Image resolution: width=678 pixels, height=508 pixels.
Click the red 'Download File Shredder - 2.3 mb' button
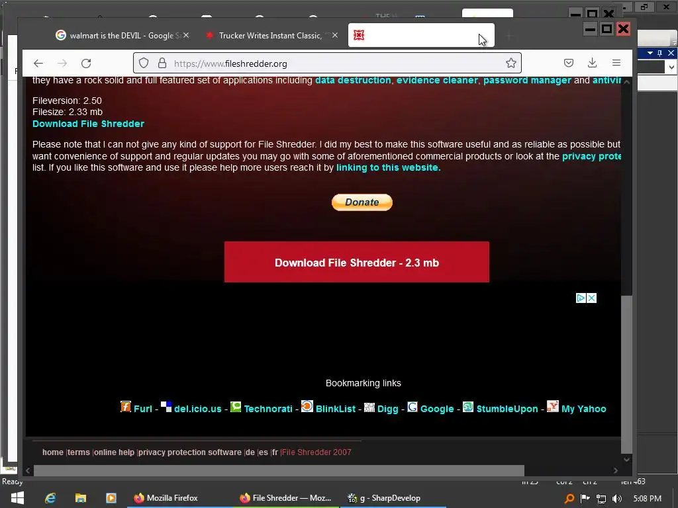coord(357,262)
